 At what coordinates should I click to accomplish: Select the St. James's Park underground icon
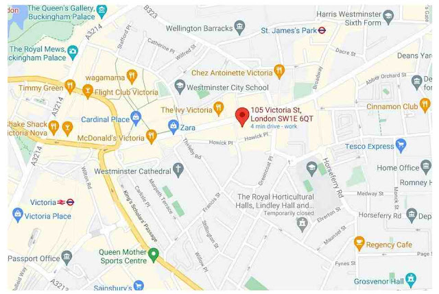[x=322, y=30]
